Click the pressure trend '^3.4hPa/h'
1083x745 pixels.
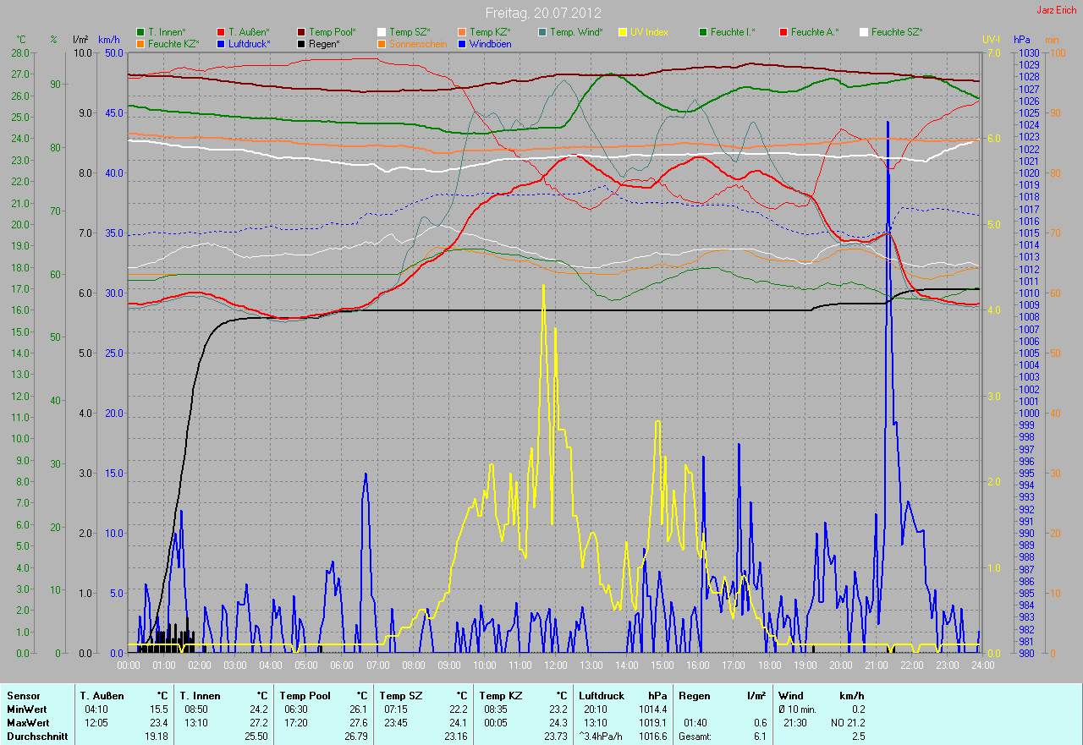(x=601, y=737)
